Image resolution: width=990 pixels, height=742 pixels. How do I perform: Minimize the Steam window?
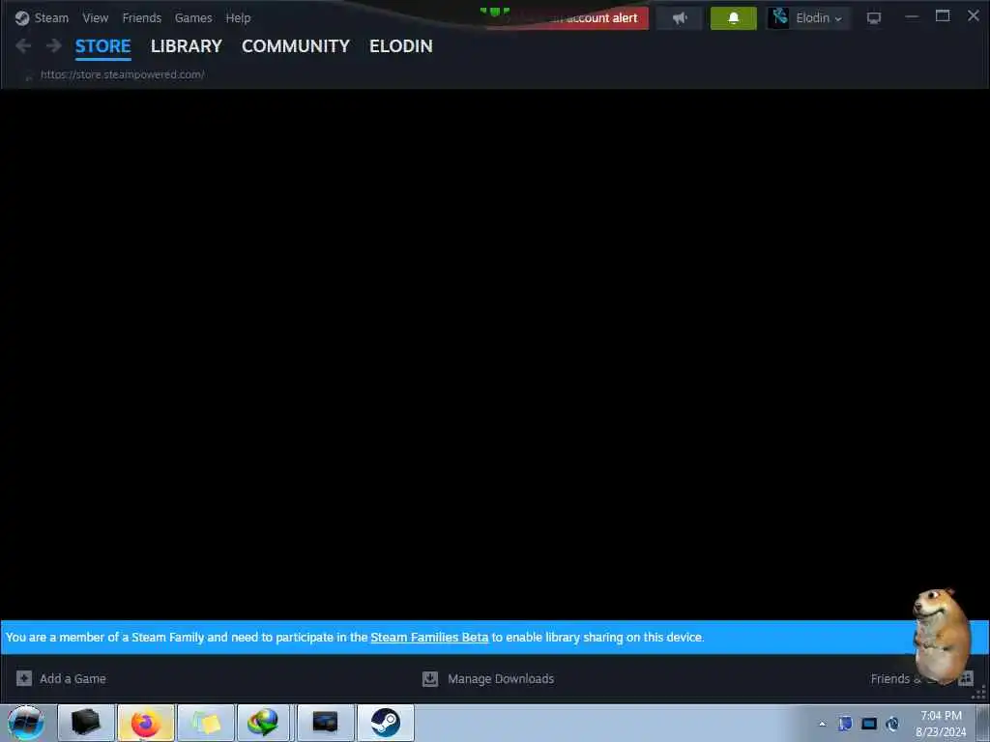(911, 17)
